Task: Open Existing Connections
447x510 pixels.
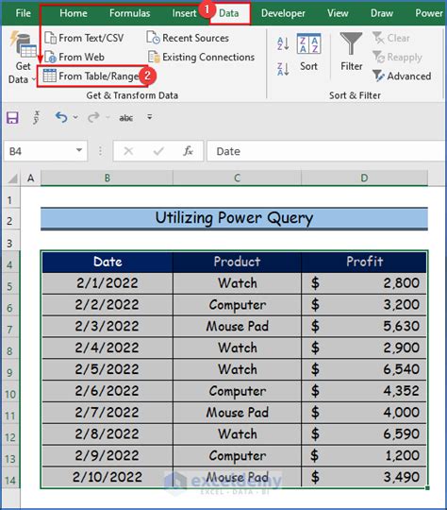Action: click(201, 57)
